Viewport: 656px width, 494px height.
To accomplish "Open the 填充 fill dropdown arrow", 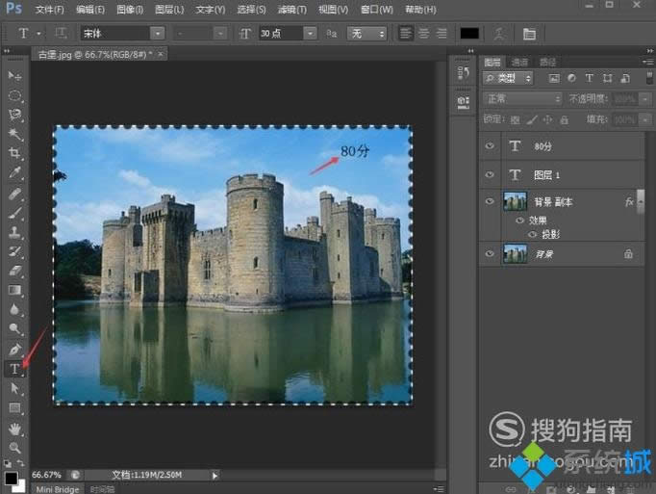I will (645, 119).
